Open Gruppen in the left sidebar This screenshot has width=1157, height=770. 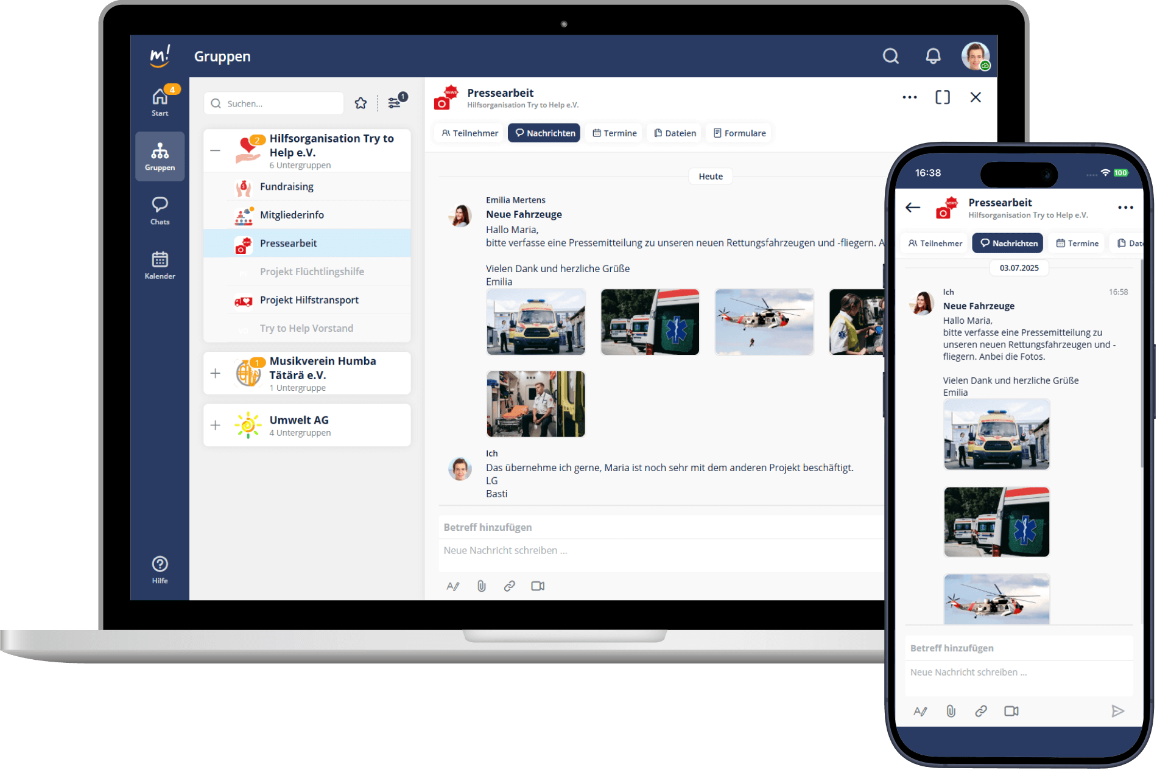(x=160, y=156)
